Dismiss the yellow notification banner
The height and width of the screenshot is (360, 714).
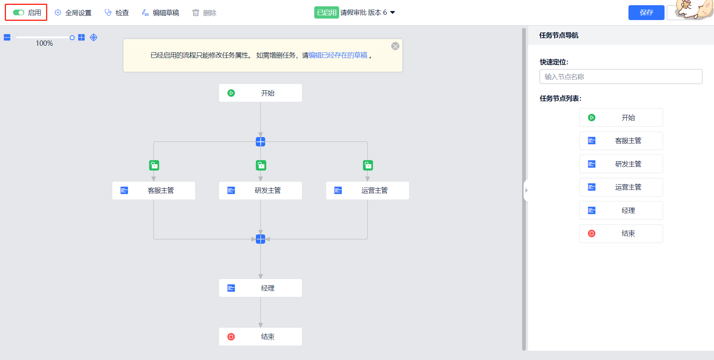click(395, 46)
